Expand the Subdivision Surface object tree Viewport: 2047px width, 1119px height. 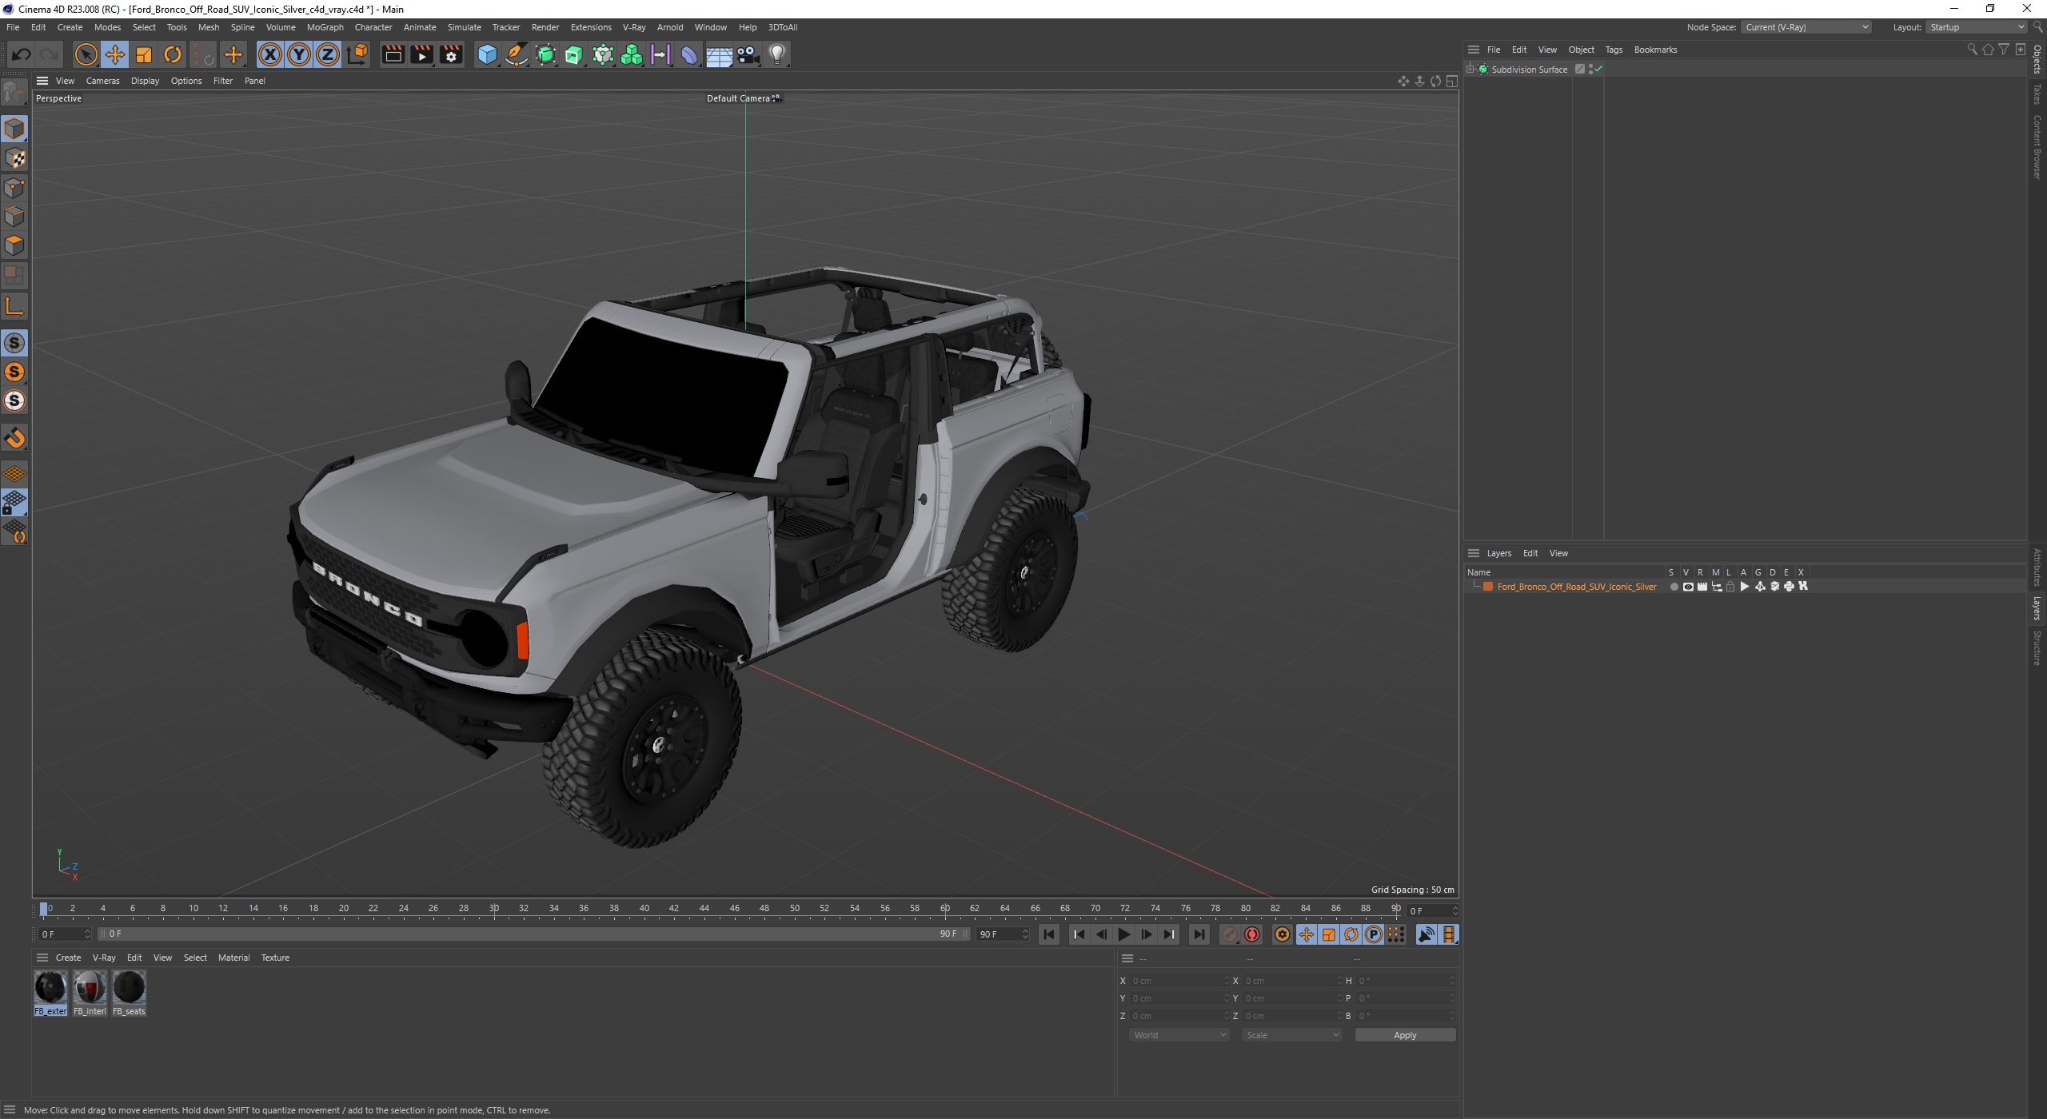point(1470,70)
